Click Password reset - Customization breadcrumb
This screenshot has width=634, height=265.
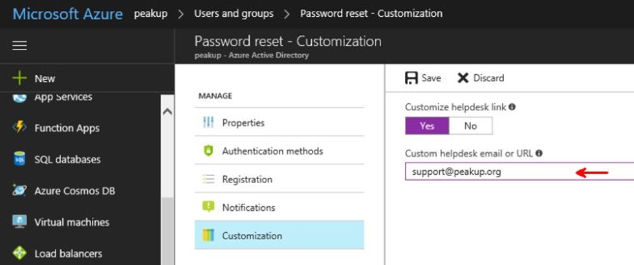(x=371, y=14)
